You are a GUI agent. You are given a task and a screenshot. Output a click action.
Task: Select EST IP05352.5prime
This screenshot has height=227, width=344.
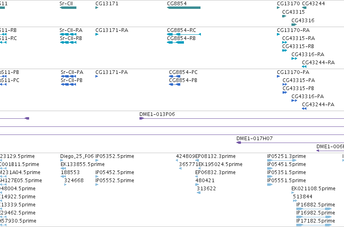click(x=114, y=156)
